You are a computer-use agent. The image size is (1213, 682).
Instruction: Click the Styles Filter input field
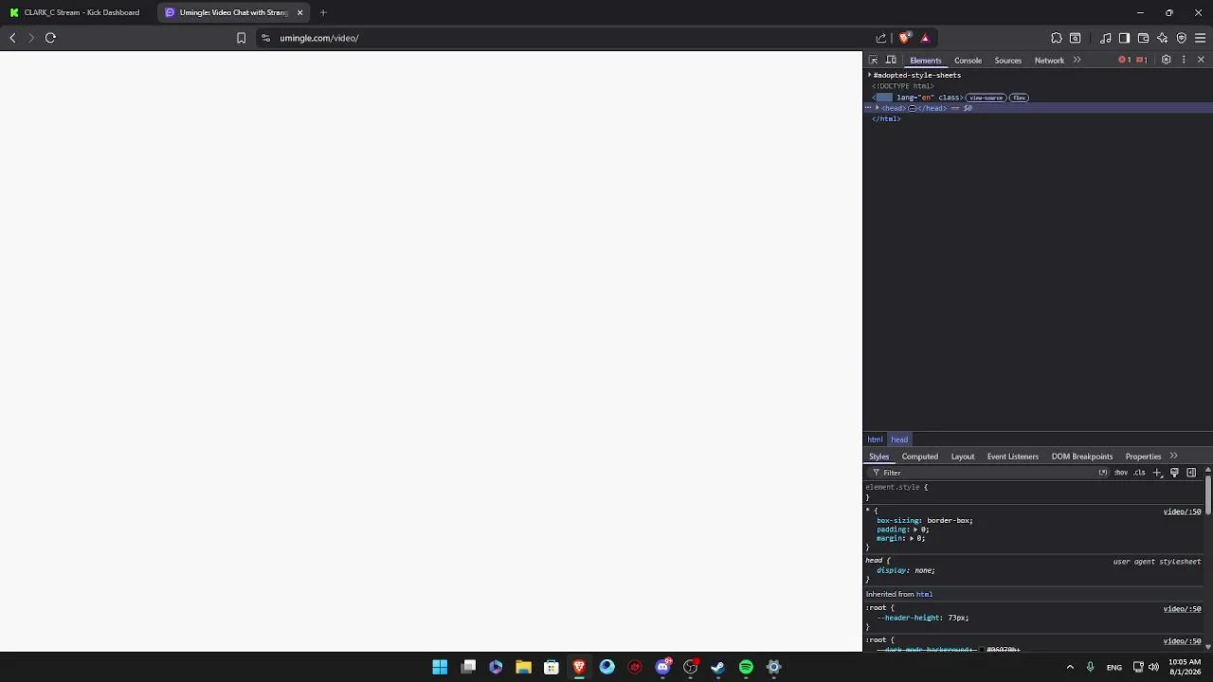(986, 473)
